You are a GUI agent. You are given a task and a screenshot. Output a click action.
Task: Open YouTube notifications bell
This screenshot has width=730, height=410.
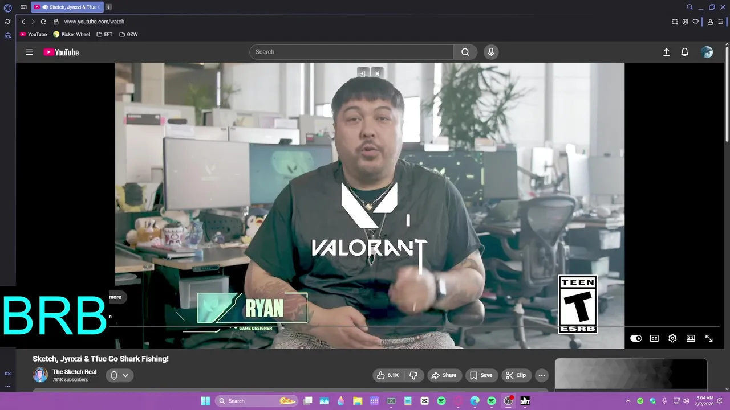[x=685, y=52]
